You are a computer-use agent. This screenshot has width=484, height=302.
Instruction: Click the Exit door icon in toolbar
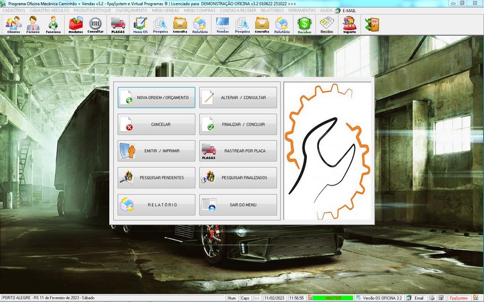tap(370, 24)
